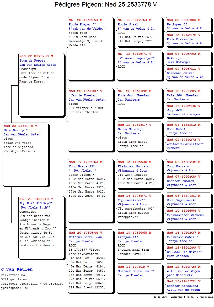
Task: Click the Pédigree Pigeon page title
Action: (x=106, y=5)
